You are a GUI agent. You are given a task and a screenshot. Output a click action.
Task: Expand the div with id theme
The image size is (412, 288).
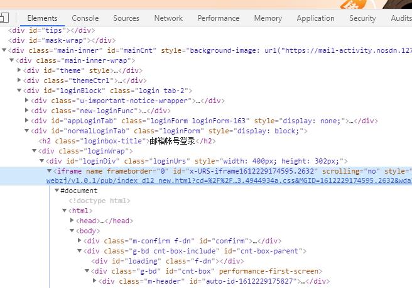[19, 70]
